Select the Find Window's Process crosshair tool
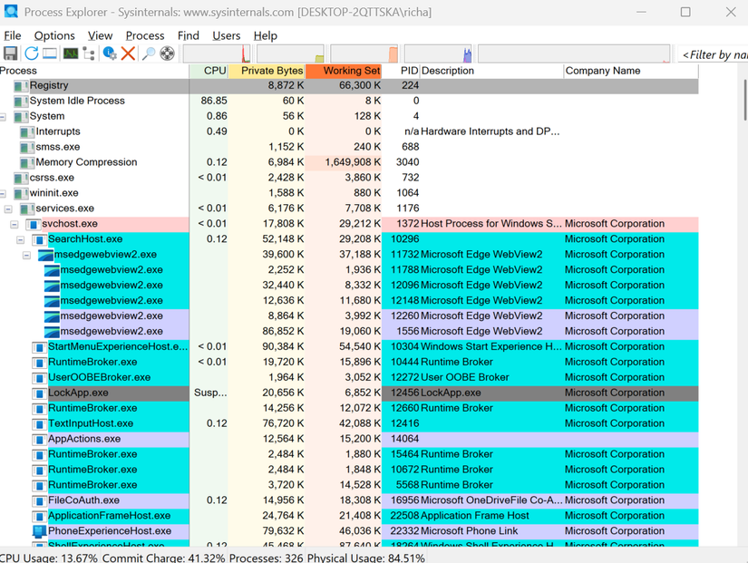Screen dimensions: 748x563 click(x=166, y=53)
